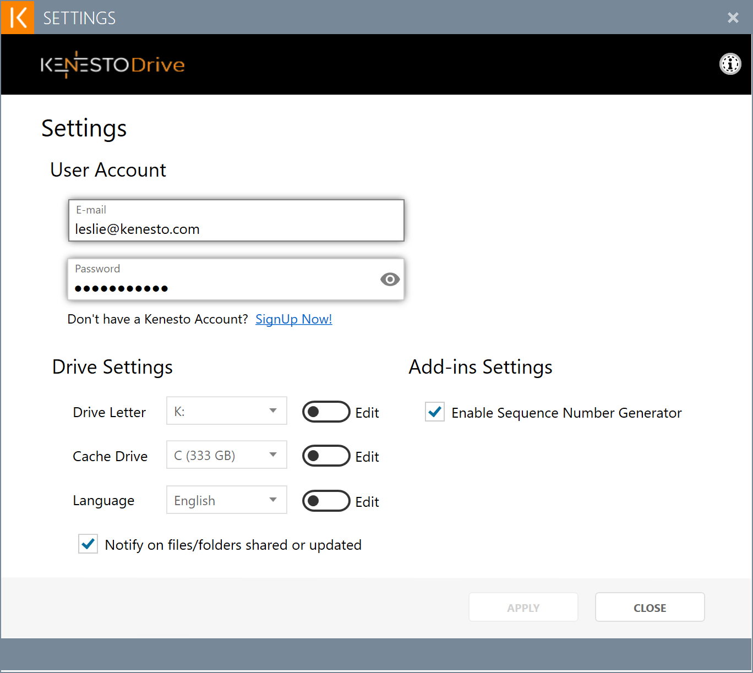
Task: Open the SignUp Now! link
Action: click(x=294, y=319)
